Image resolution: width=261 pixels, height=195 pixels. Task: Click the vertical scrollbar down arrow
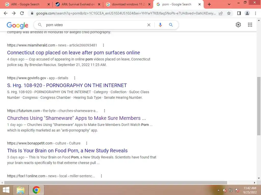[x=259, y=178]
